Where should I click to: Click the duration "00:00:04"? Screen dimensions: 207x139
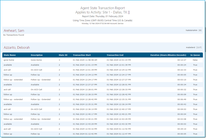pos(182,114)
